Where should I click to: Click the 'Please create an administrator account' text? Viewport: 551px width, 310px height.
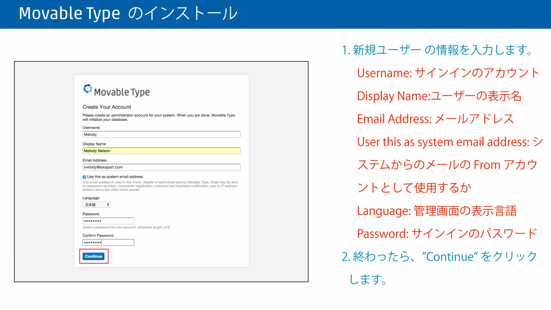159,117
